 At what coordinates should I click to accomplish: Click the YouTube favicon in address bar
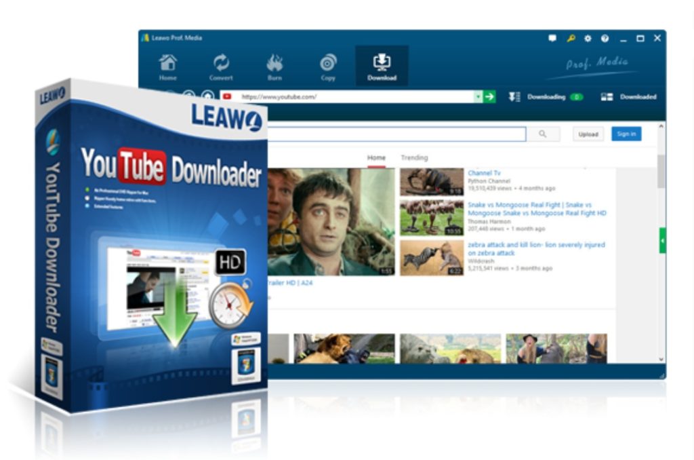(x=227, y=96)
